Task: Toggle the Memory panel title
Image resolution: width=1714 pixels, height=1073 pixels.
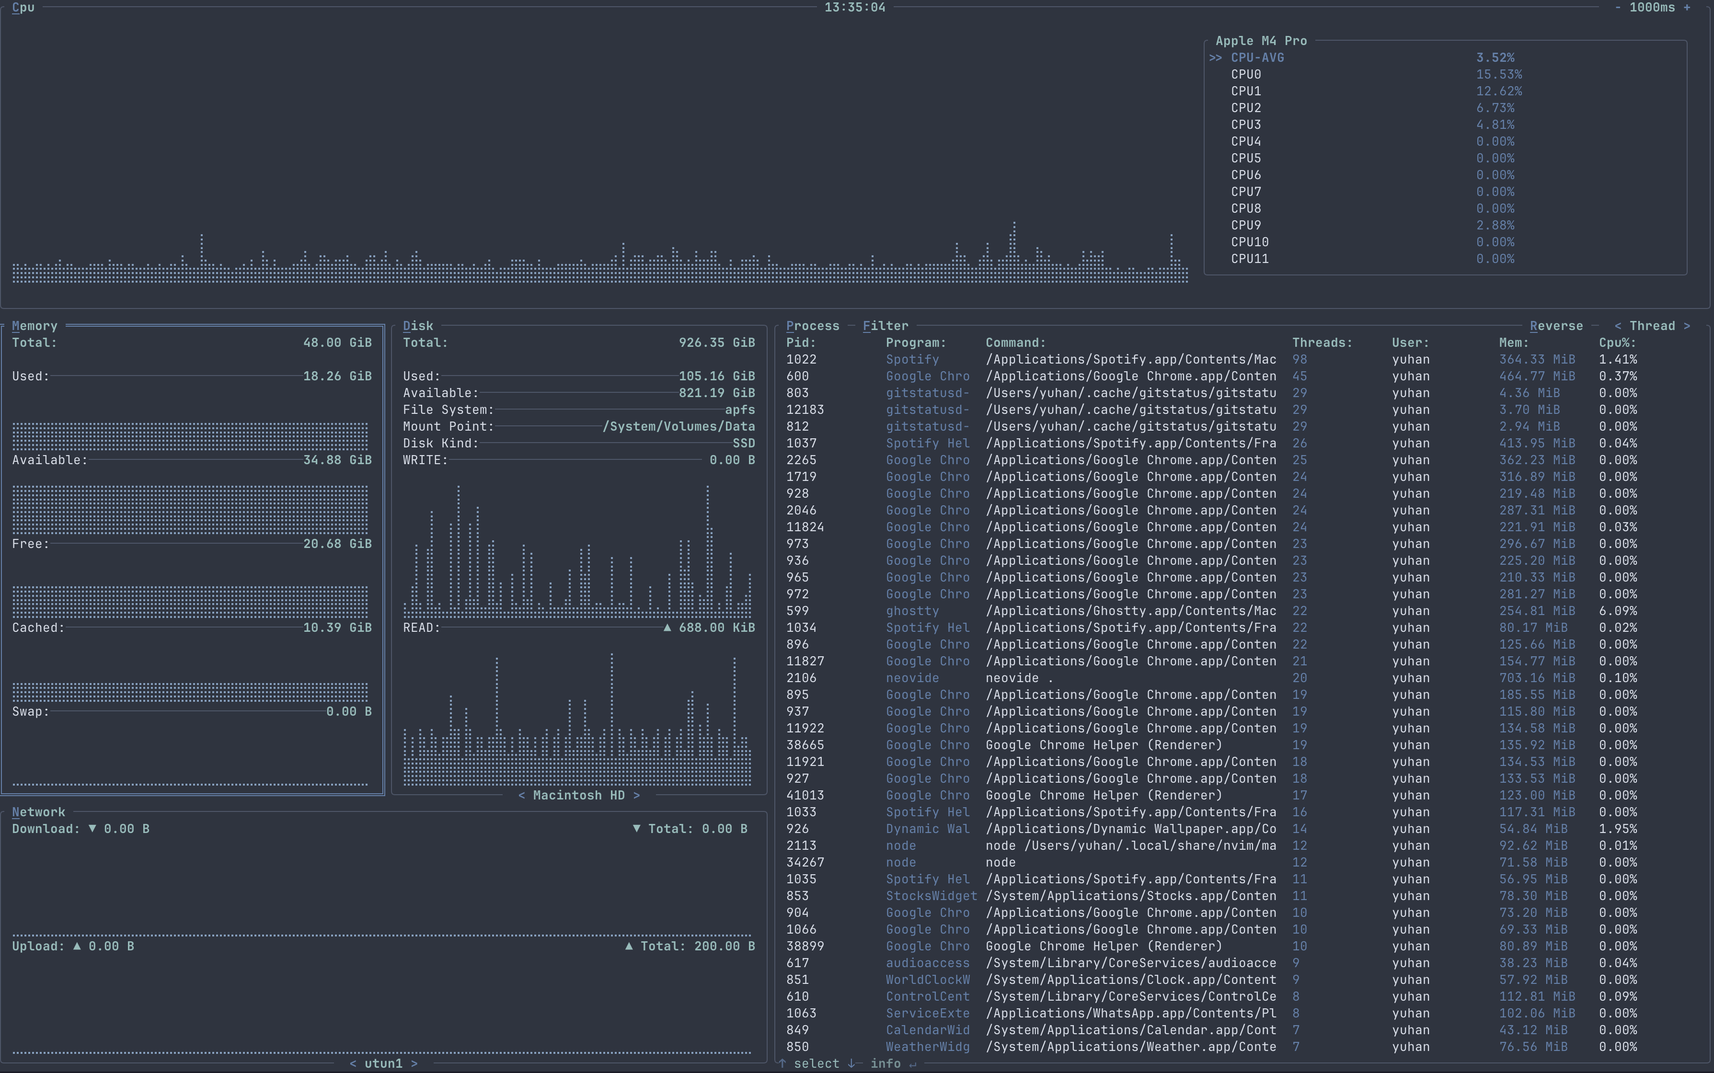Action: [34, 326]
